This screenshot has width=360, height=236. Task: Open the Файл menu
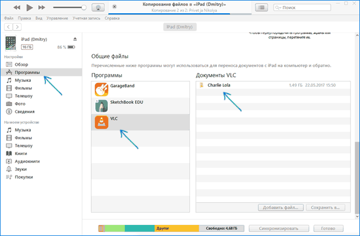click(9, 18)
